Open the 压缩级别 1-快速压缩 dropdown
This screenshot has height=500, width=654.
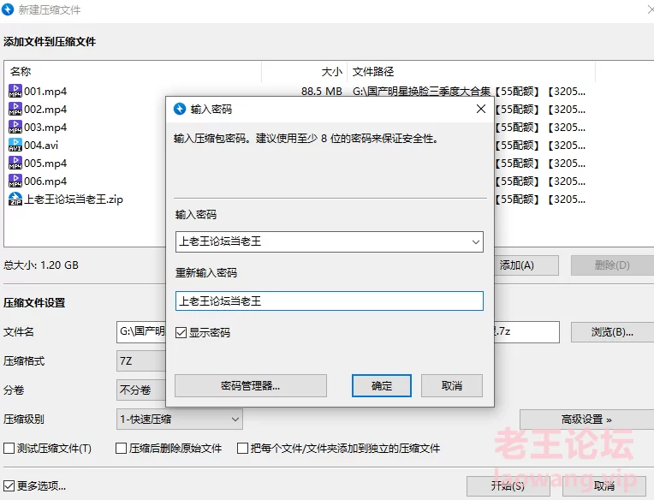tap(180, 420)
